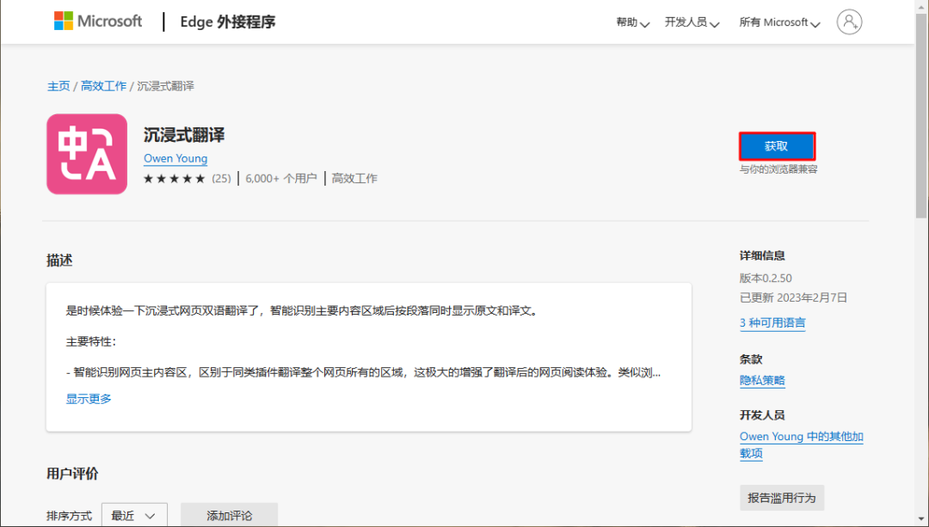Click the 已更新 2023年2月7日 text
Image resolution: width=929 pixels, height=527 pixels.
tap(793, 297)
